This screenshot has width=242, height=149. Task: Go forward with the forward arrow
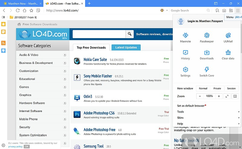(x=11, y=10)
